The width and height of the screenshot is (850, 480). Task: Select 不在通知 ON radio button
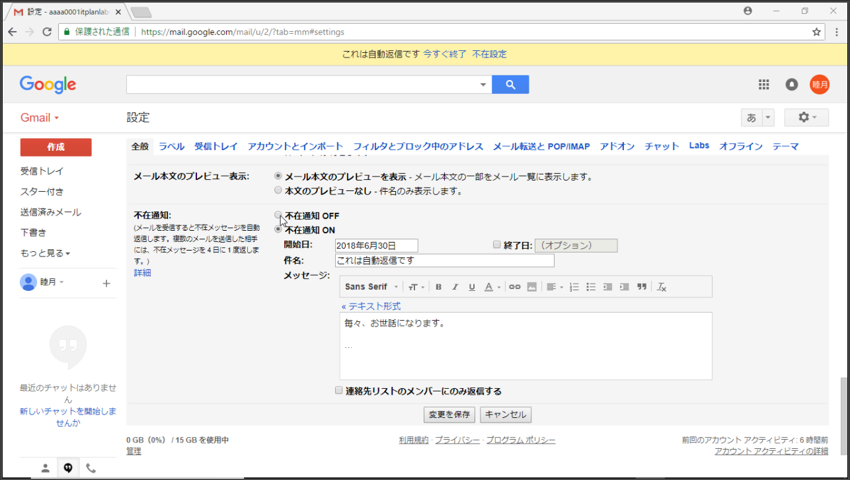coord(278,229)
